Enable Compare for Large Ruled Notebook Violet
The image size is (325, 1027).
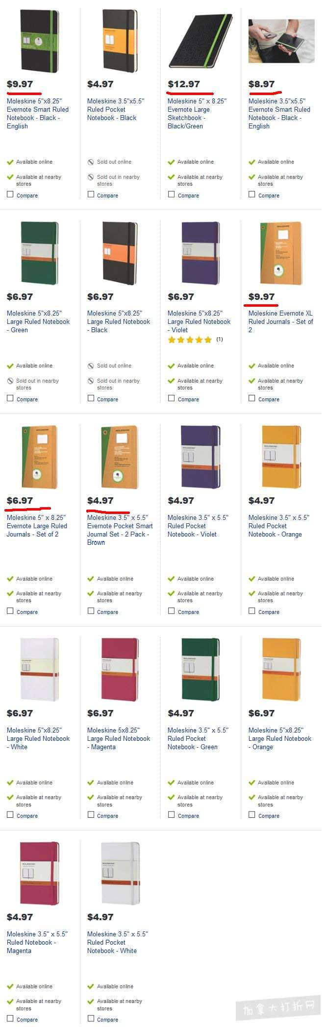click(171, 398)
